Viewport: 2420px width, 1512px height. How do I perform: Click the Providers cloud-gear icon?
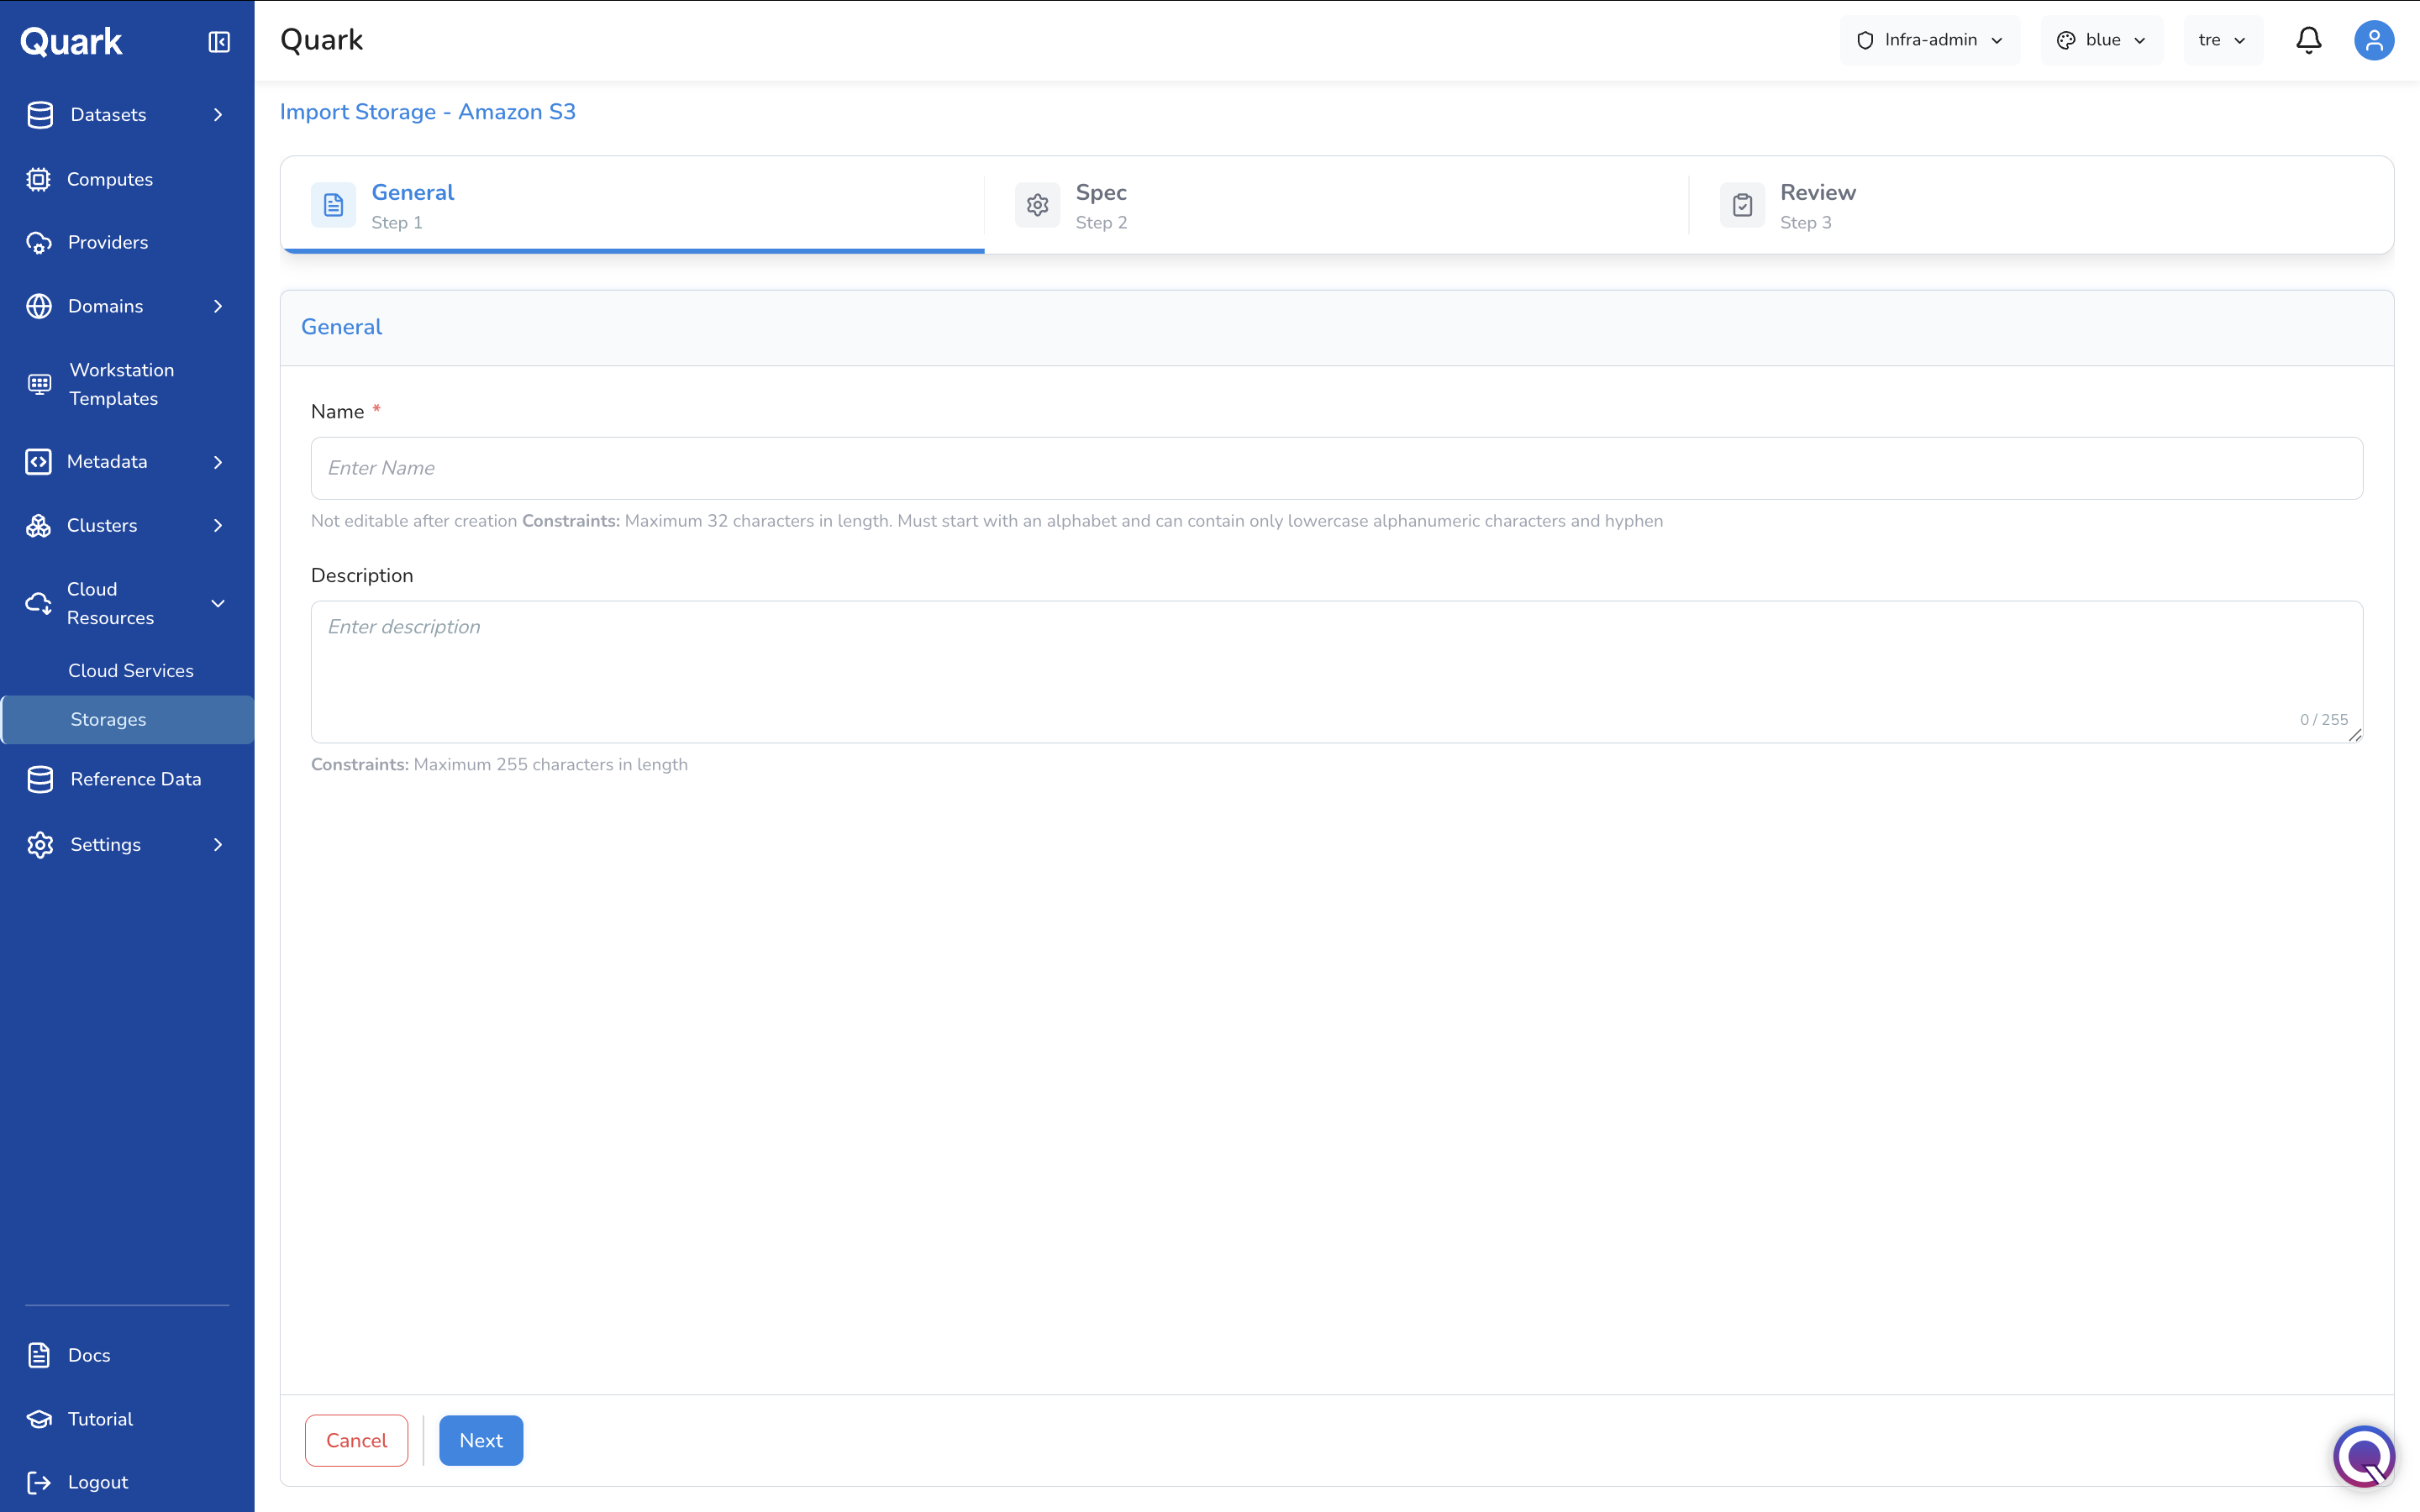(38, 243)
